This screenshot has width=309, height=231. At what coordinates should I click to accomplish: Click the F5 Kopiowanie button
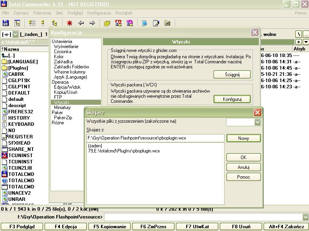coord(110,226)
